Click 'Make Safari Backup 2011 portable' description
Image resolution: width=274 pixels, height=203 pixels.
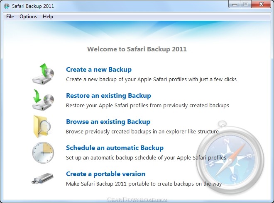click(x=144, y=184)
